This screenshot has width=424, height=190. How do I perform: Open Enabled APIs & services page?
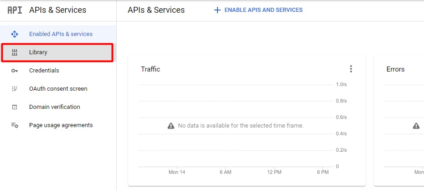(x=61, y=34)
